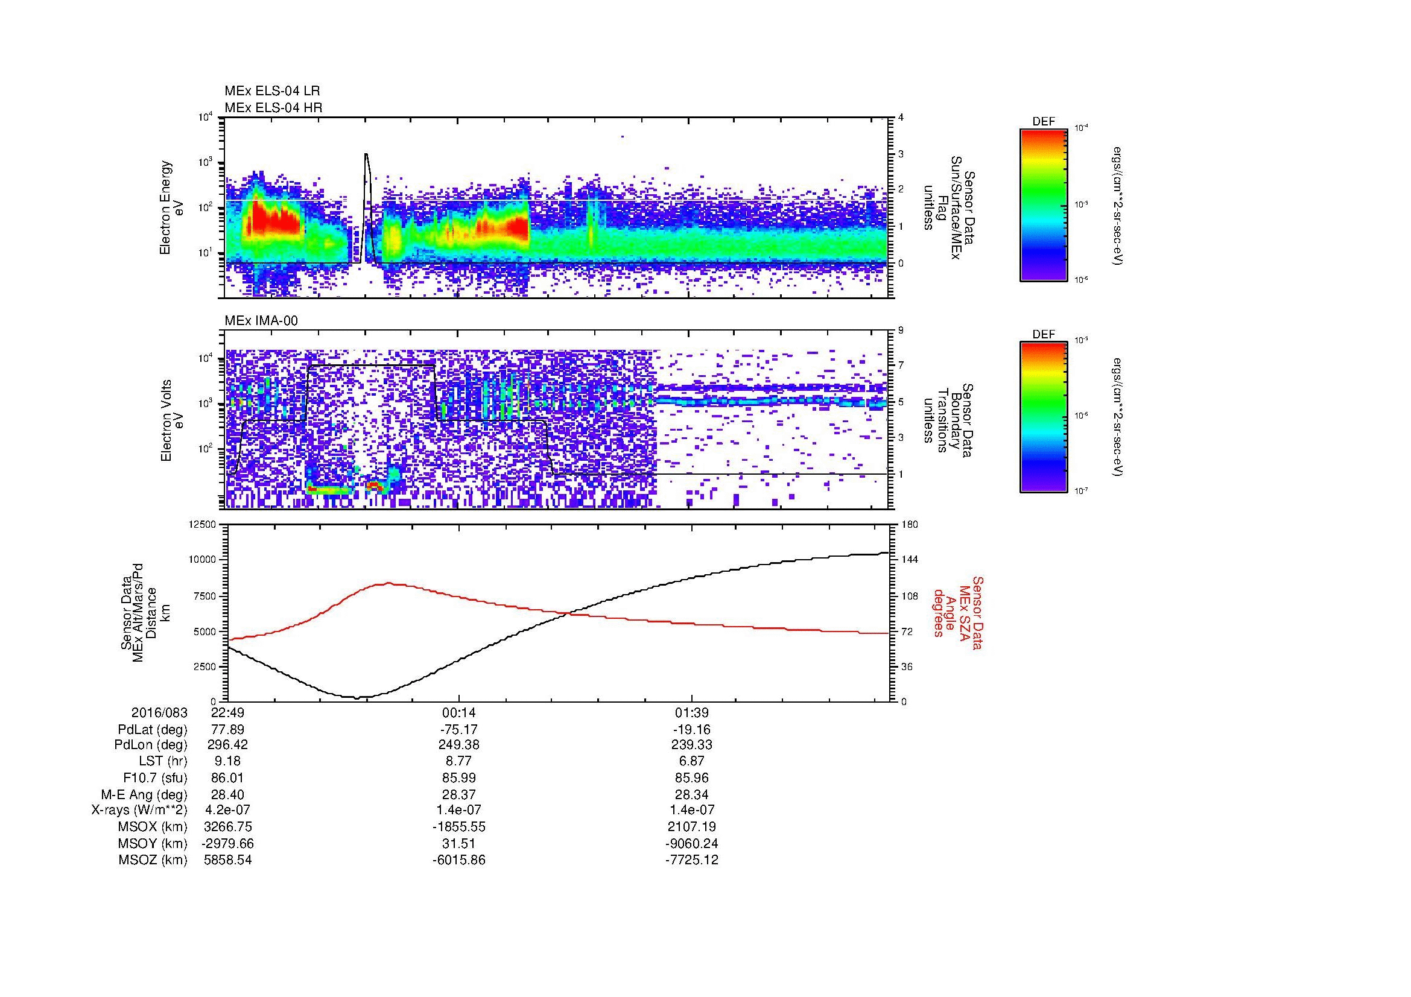Click M-E Ang value 28.37
Image resolution: width=1411 pixels, height=997 pixels.
coord(458,794)
